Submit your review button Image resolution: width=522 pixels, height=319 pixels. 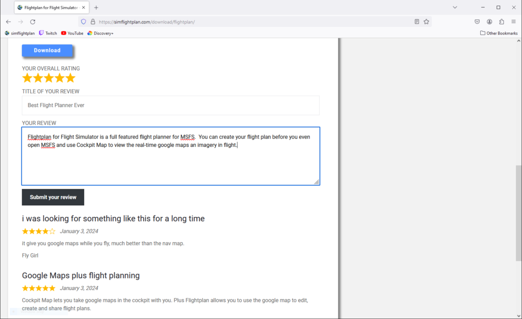tap(53, 197)
